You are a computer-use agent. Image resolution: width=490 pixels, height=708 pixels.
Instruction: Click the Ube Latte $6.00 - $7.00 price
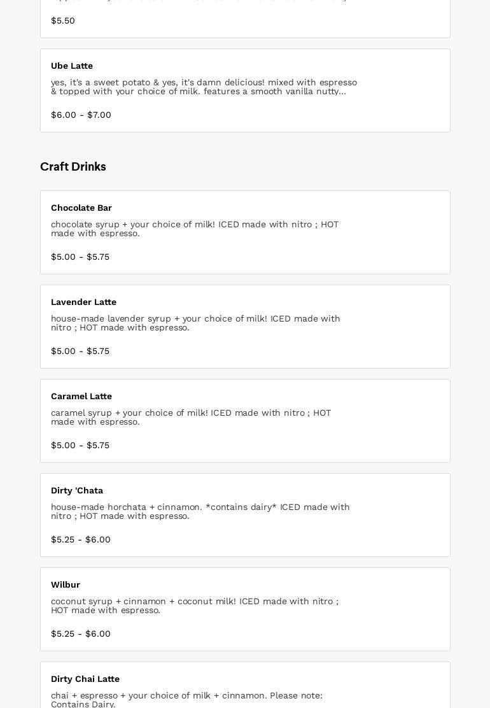coord(81,115)
